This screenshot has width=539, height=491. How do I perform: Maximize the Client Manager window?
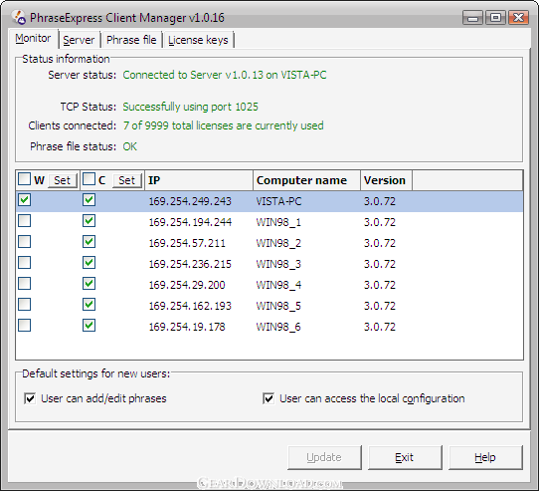click(495, 17)
